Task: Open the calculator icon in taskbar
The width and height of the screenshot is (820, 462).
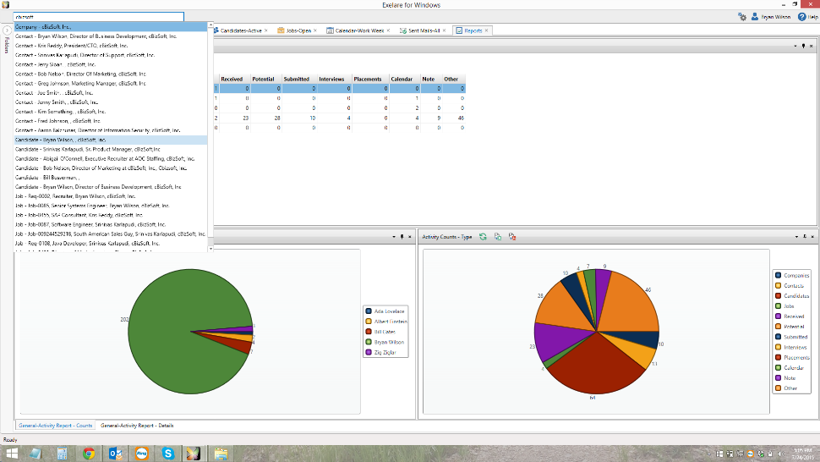Action: coord(62,453)
